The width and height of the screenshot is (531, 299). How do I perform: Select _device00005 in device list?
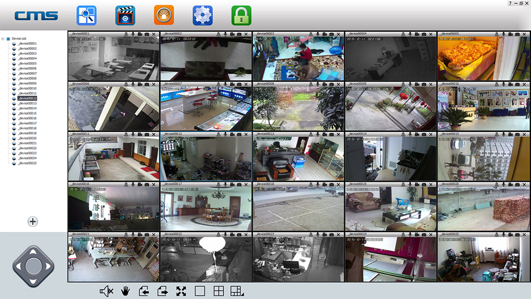pos(27,63)
